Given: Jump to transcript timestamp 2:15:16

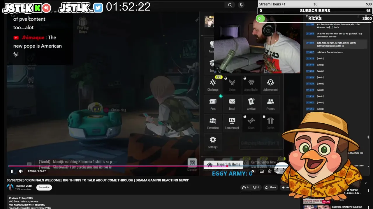Looking at the screenshot, I should [310, 96].
